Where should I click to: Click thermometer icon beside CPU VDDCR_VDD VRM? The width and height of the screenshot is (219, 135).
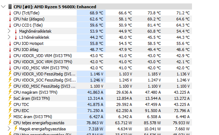[x=10, y=56]
